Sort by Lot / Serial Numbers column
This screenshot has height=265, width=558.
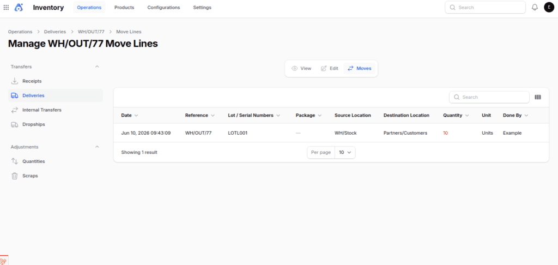(x=254, y=116)
